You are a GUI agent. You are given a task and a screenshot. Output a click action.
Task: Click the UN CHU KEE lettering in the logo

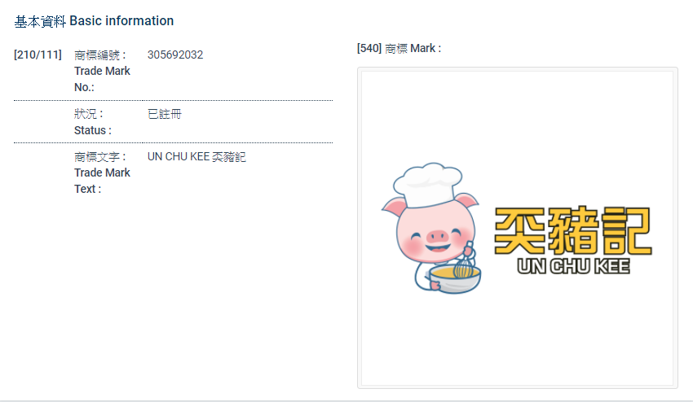coord(573,266)
